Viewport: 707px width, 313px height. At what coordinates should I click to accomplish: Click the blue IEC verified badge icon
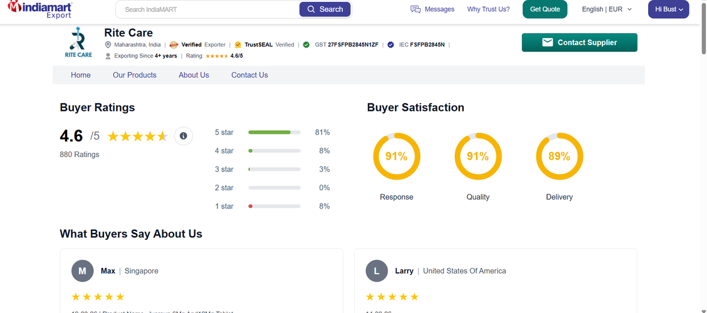[390, 45]
